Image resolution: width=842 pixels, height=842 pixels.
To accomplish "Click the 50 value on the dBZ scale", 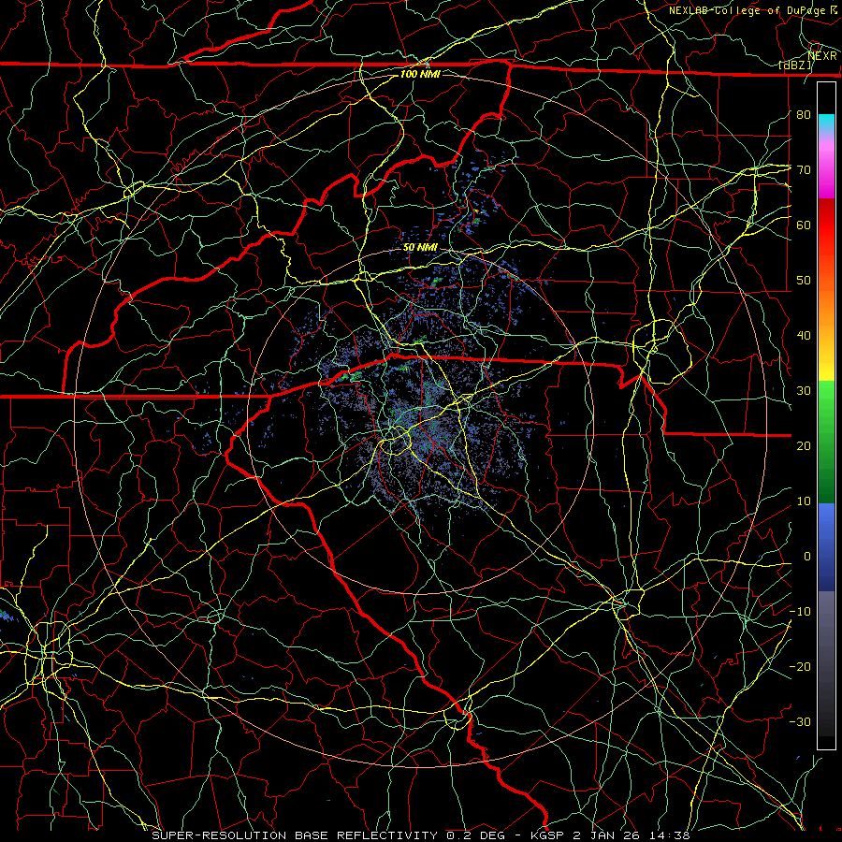I will (x=804, y=281).
